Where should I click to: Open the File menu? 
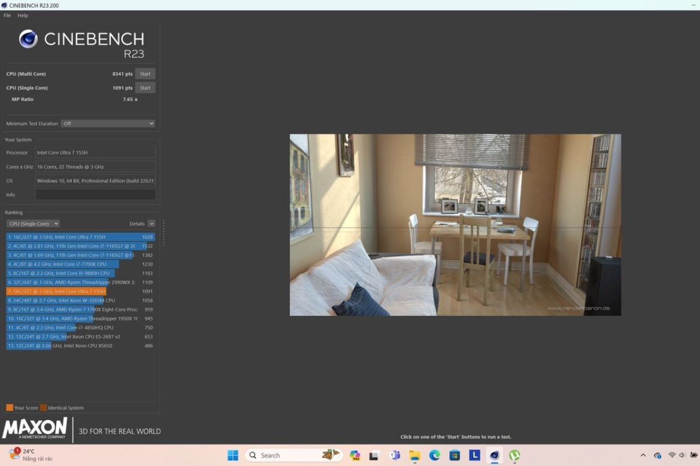pyautogui.click(x=6, y=15)
